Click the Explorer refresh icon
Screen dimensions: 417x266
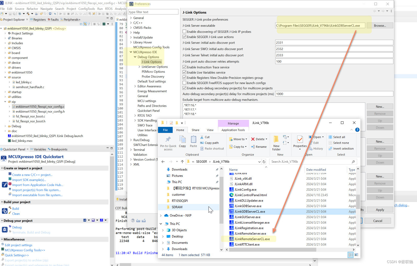pos(264,162)
